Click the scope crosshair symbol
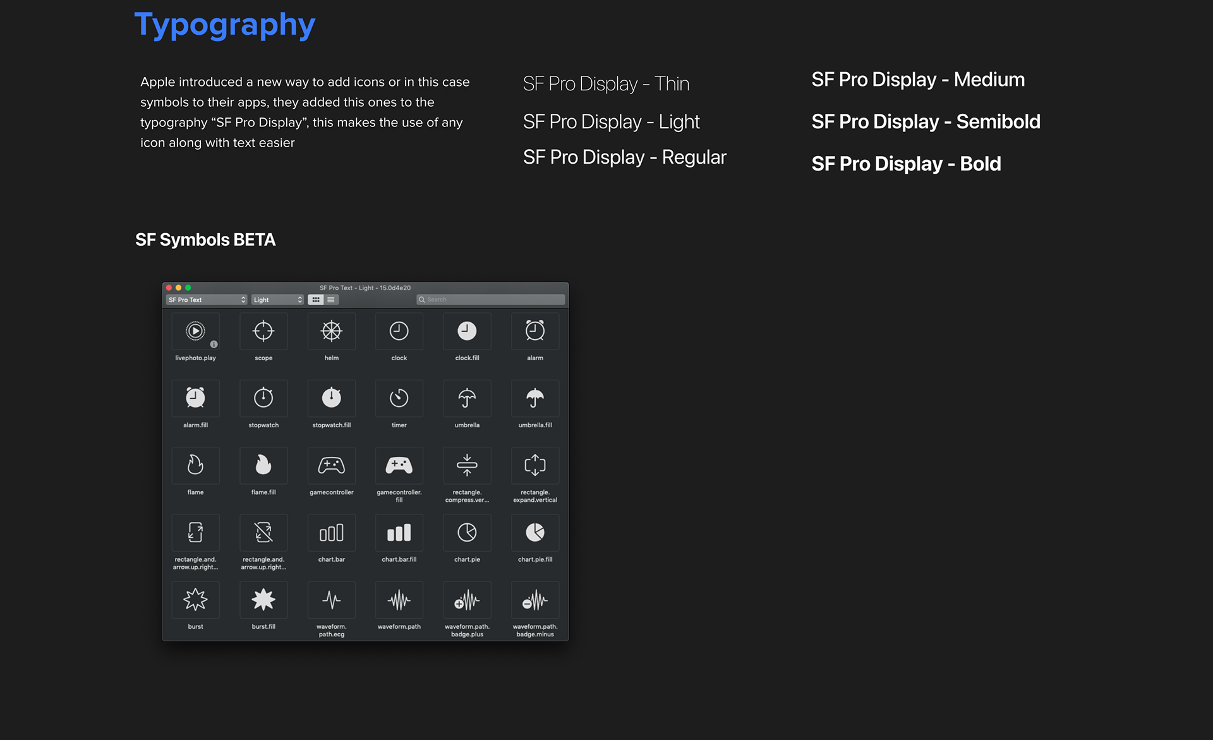 pyautogui.click(x=263, y=331)
